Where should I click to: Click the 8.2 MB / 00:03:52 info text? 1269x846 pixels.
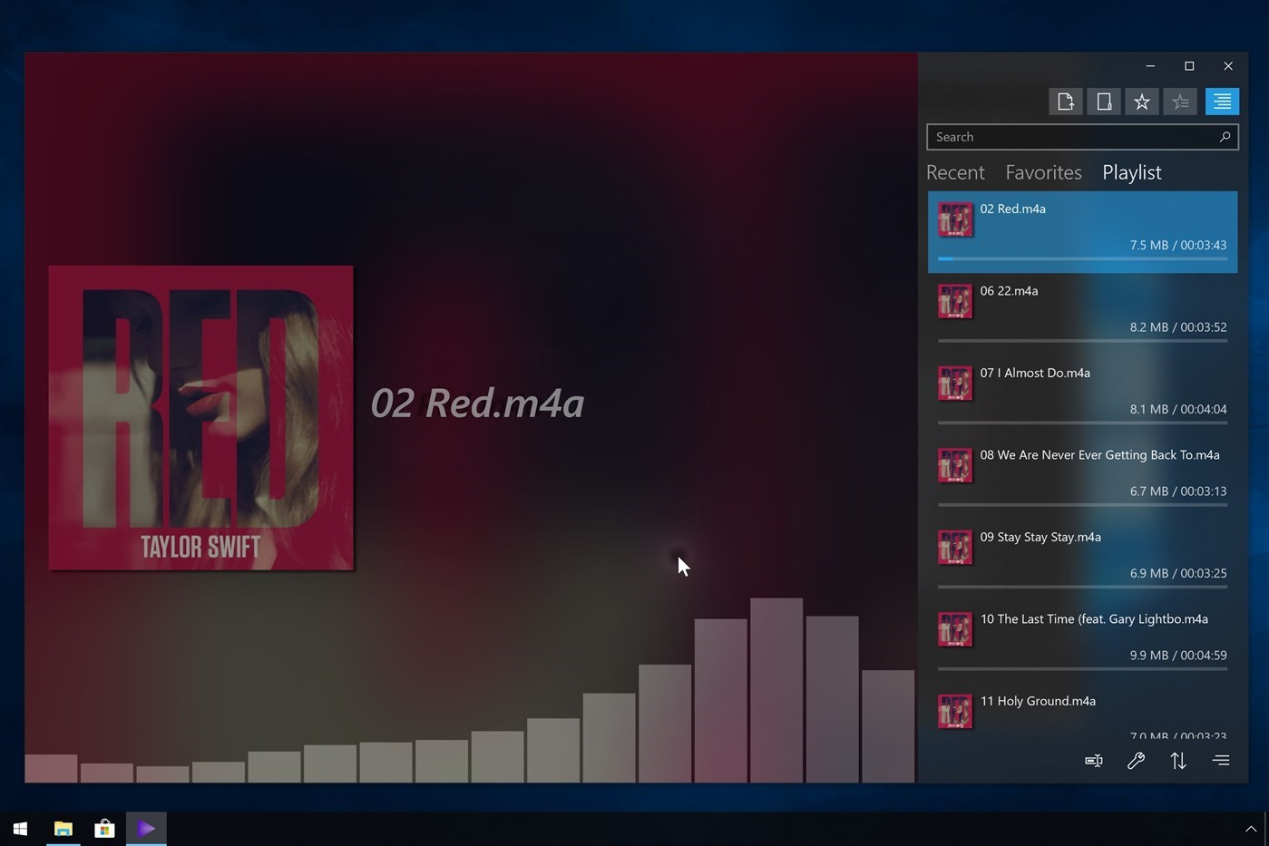(1177, 327)
